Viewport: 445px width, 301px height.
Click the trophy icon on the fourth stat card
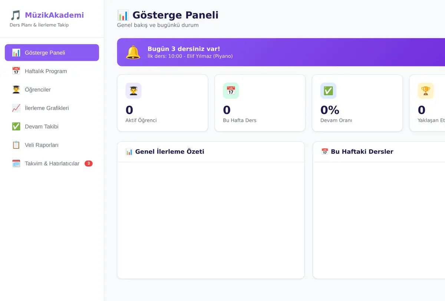[x=426, y=91]
